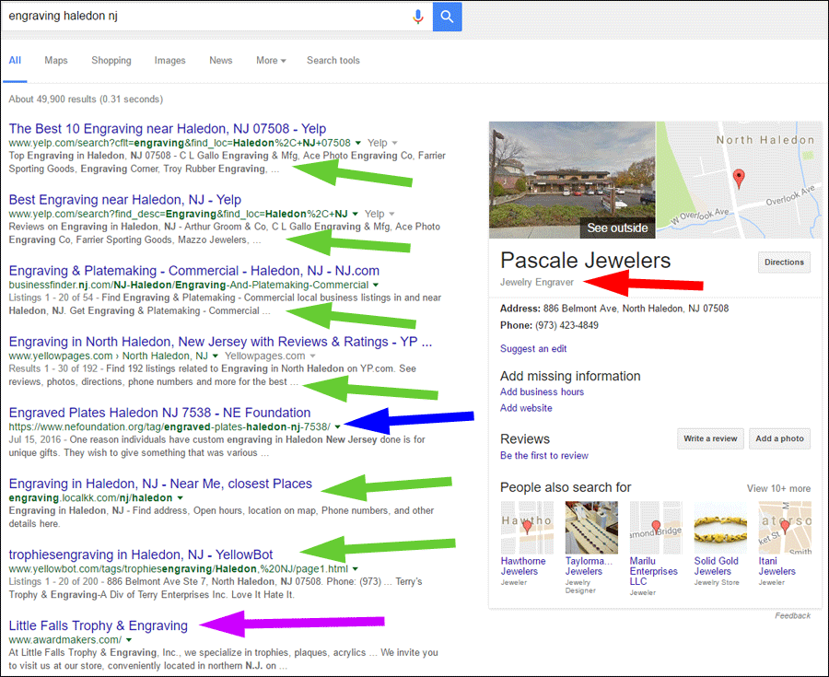Click the About 49,900 results text
Image resolution: width=829 pixels, height=677 pixels.
86,99
